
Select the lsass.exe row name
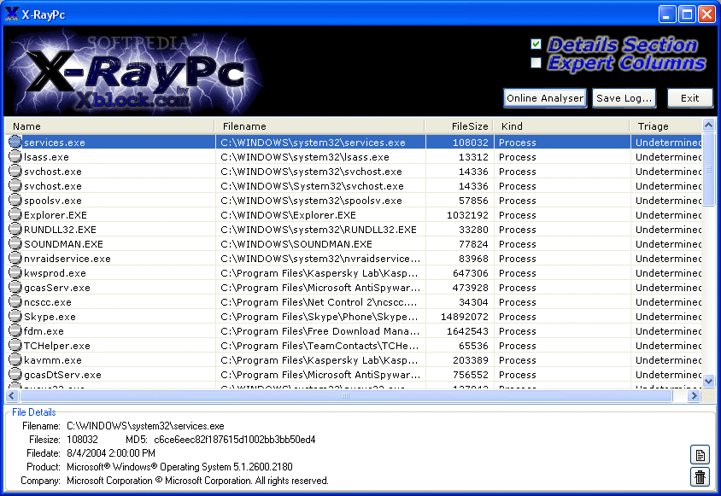click(x=46, y=157)
